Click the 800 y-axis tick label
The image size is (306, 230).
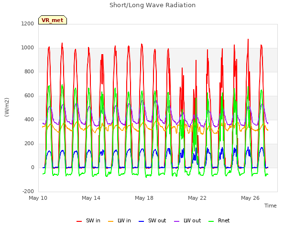(x=29, y=71)
